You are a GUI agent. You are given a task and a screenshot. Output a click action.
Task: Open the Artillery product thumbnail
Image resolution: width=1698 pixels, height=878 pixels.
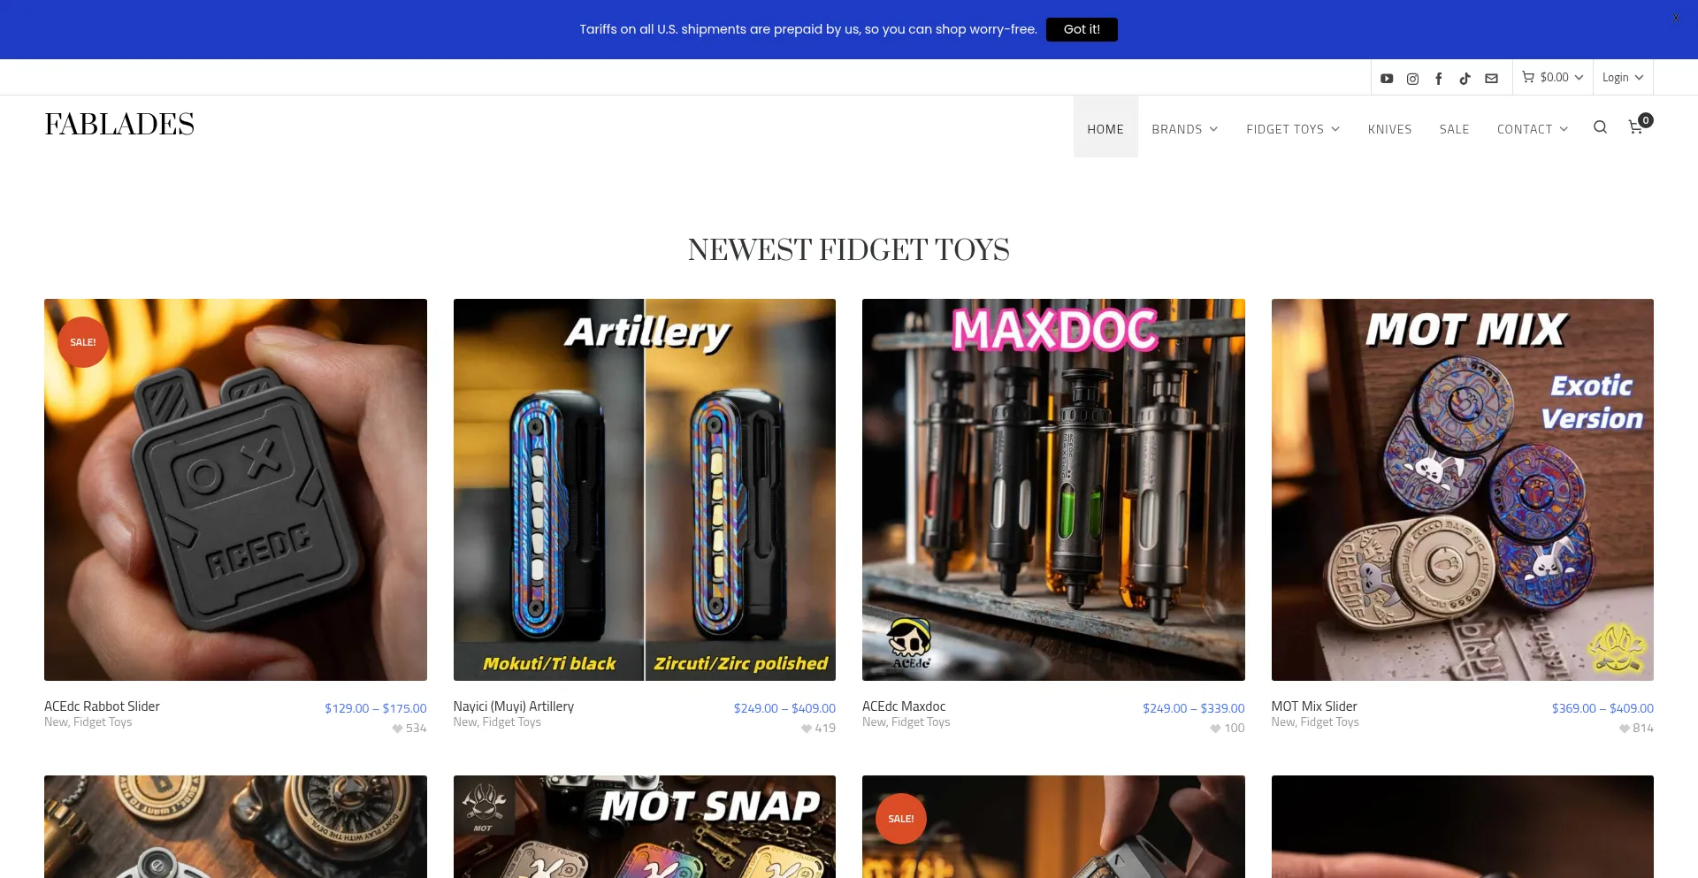644,490
